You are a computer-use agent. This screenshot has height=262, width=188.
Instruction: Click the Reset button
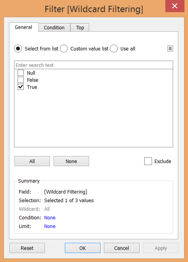tap(27, 248)
